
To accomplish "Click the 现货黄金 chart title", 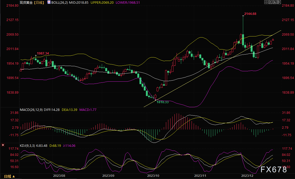I will (x=26, y=3).
